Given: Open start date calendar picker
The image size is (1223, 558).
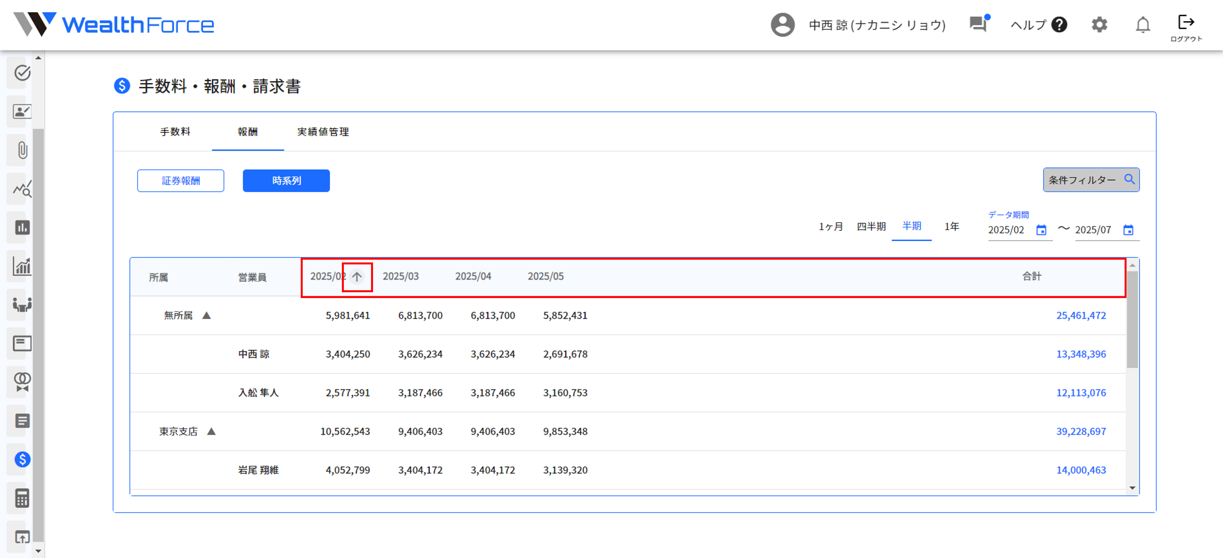Looking at the screenshot, I should coord(1041,230).
